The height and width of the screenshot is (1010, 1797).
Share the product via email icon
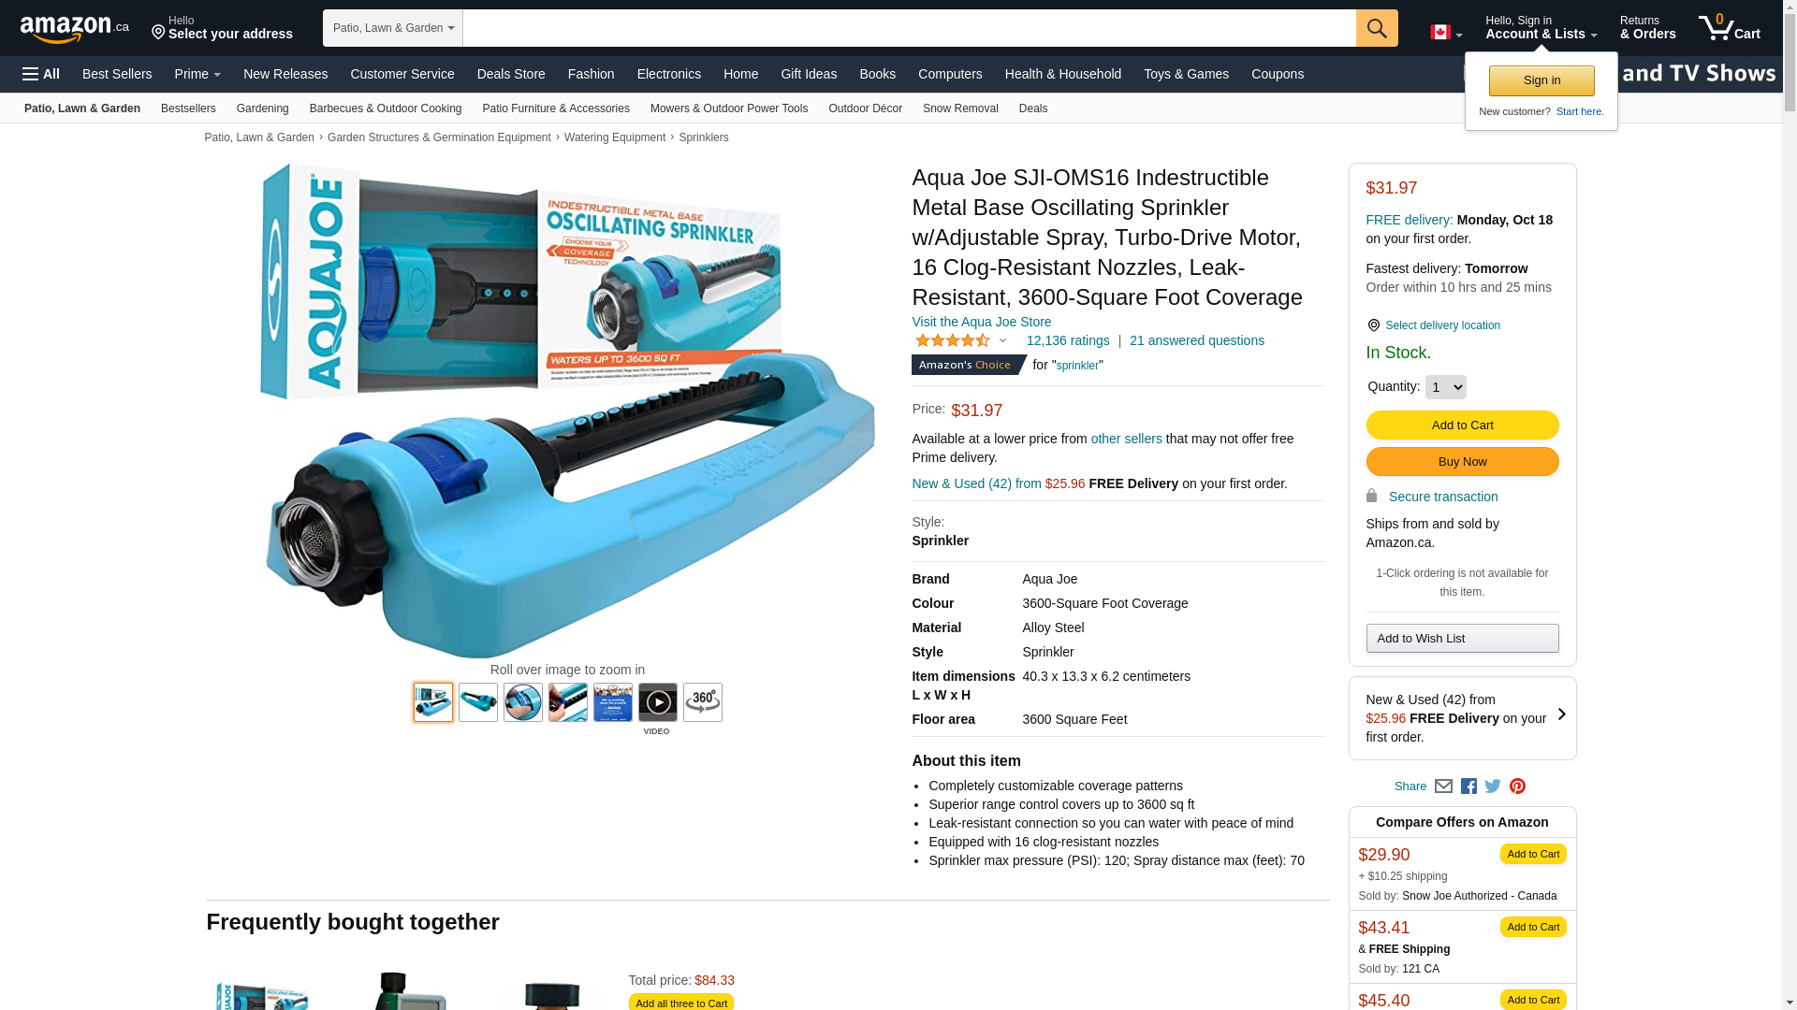(1443, 786)
